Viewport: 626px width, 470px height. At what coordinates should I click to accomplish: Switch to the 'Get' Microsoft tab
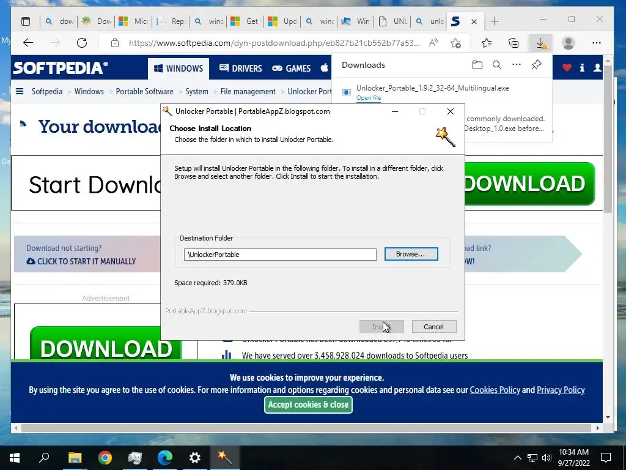click(245, 21)
